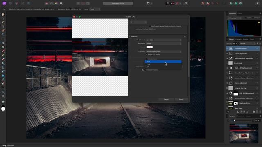Switch to the Transform tab
The width and height of the screenshot is (262, 147).
pyautogui.click(x=241, y=116)
